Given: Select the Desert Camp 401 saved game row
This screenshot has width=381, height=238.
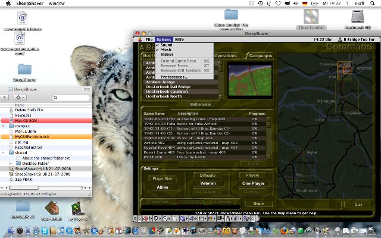Looking at the screenshot, I should coord(205,152).
